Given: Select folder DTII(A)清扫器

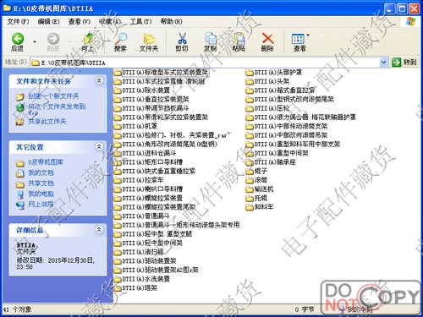Looking at the screenshot, I should click(x=139, y=252).
